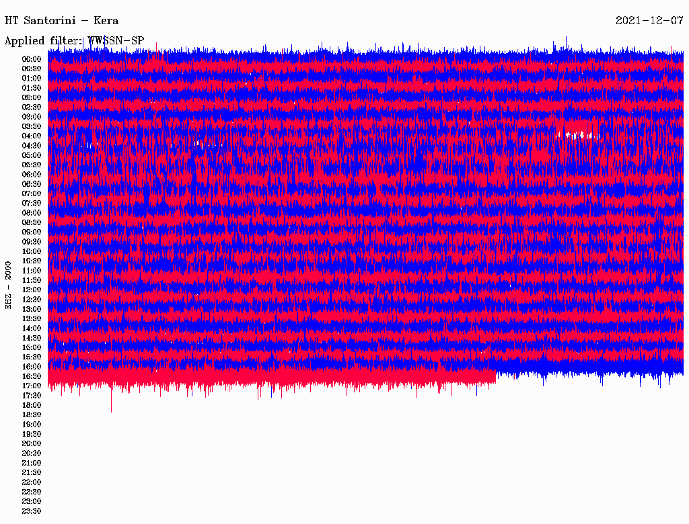Click the 11:30 time label
Viewport: 689px width, 524px height.
[32, 280]
